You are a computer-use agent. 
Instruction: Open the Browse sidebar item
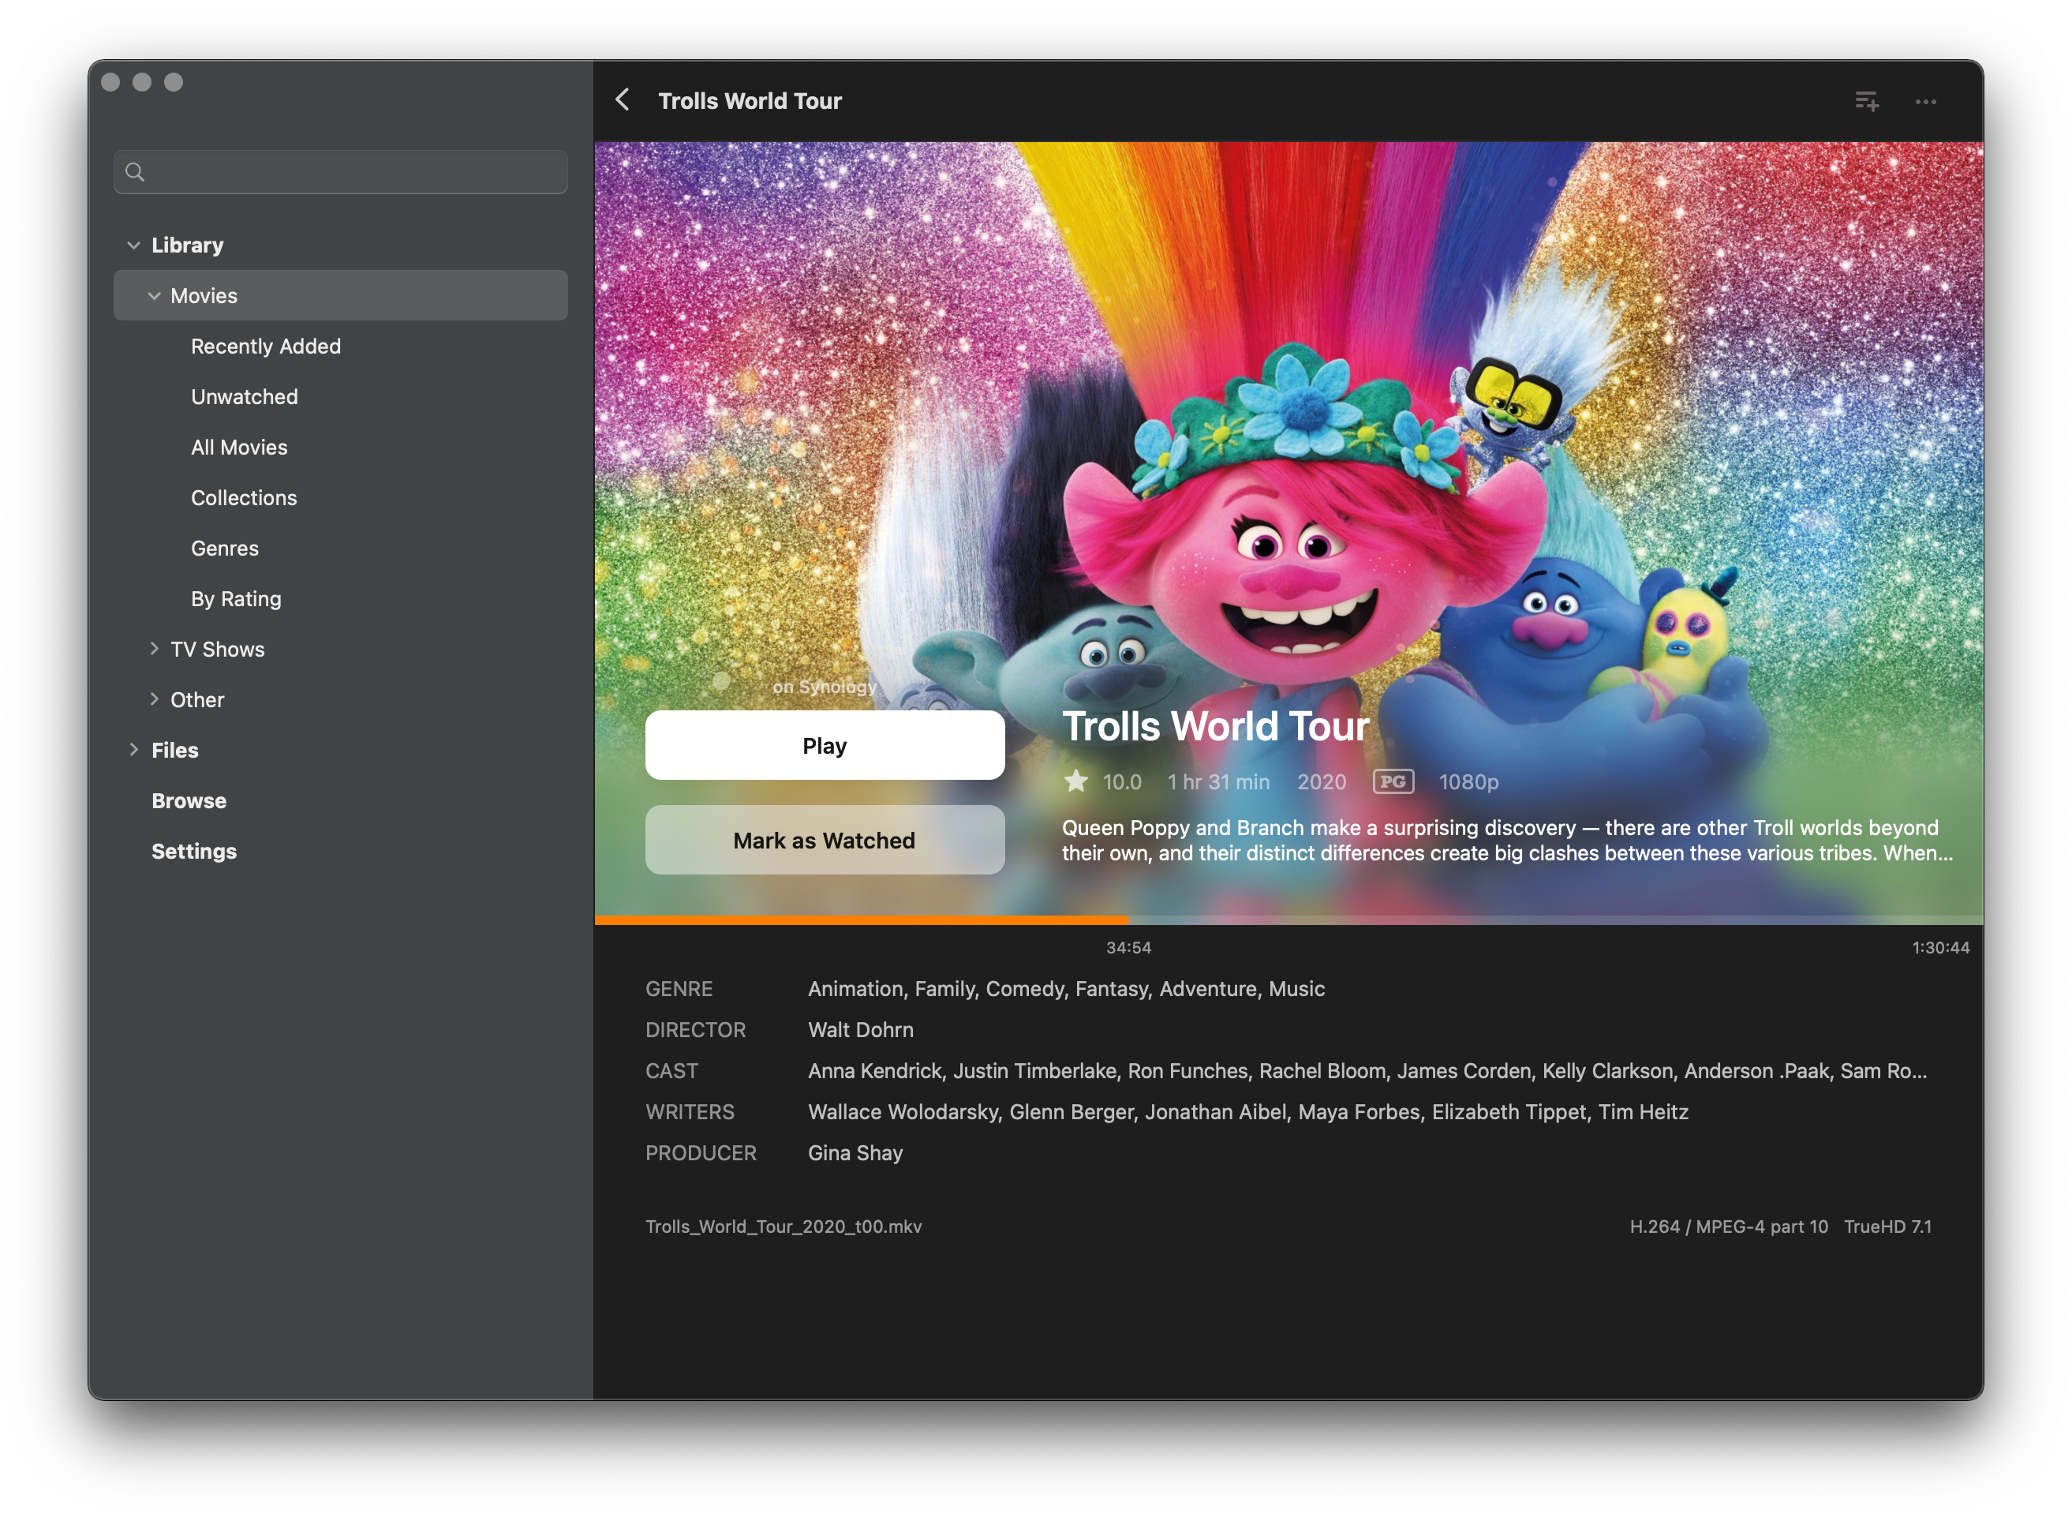pyautogui.click(x=189, y=801)
